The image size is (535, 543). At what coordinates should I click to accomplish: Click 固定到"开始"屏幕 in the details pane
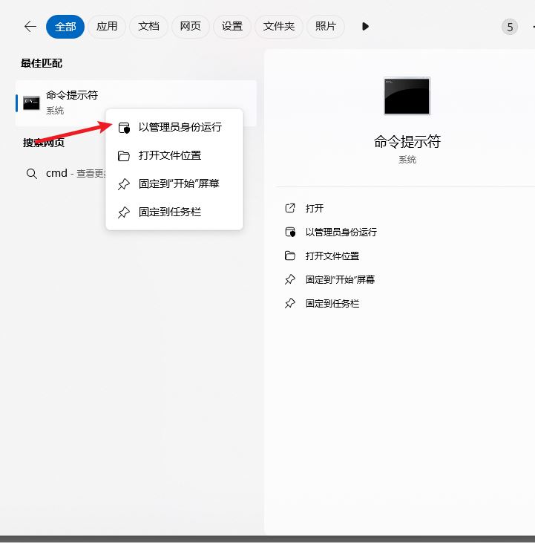click(x=340, y=279)
